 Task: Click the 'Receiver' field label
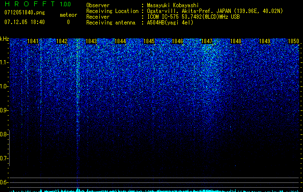(x=98, y=17)
